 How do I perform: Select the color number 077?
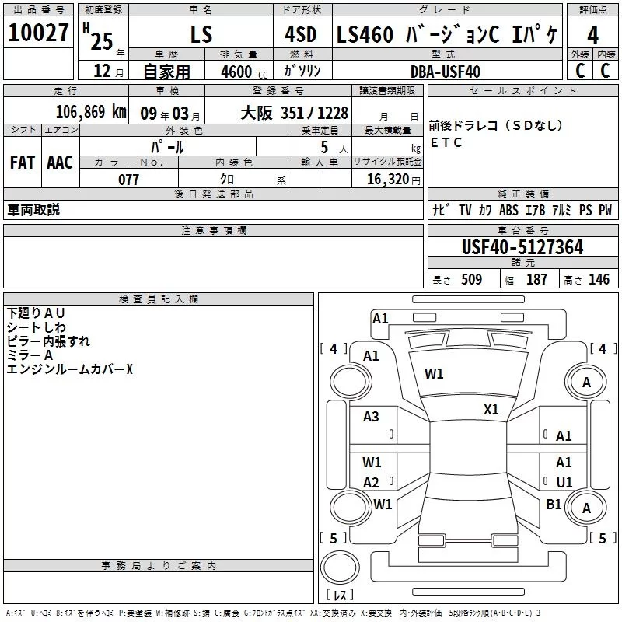click(x=129, y=180)
